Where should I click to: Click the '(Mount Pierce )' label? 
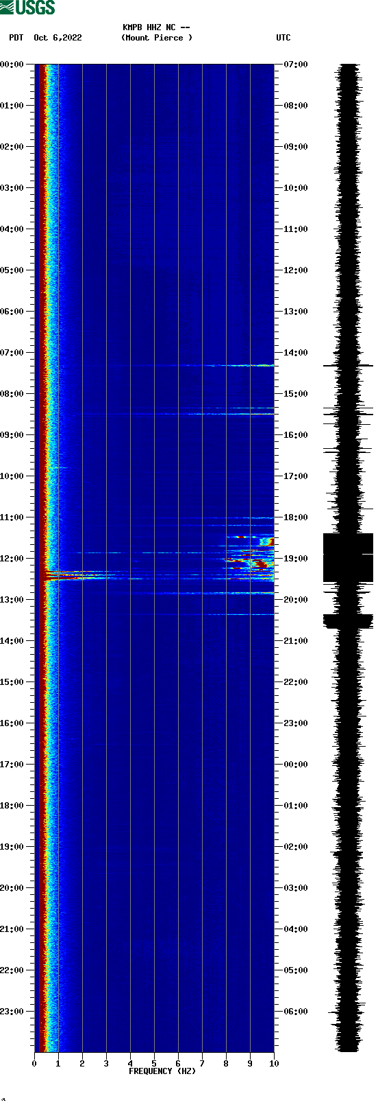click(157, 38)
